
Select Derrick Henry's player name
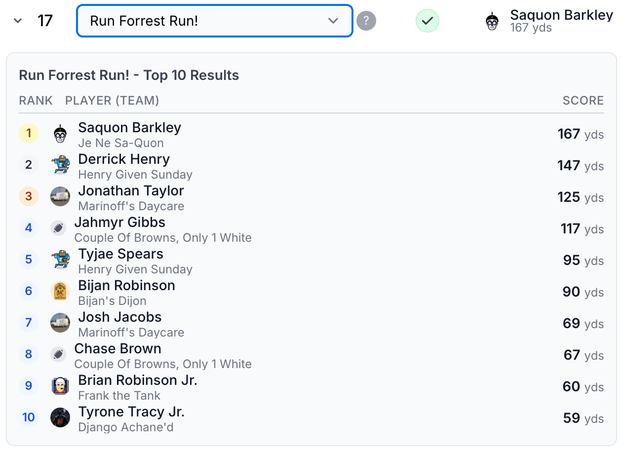(124, 159)
